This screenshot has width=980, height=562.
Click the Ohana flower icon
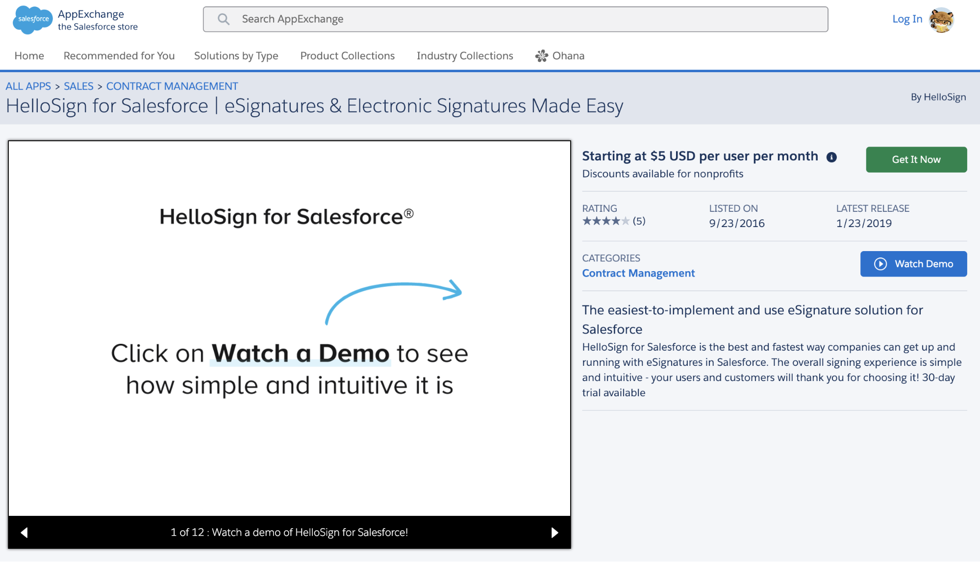[541, 56]
